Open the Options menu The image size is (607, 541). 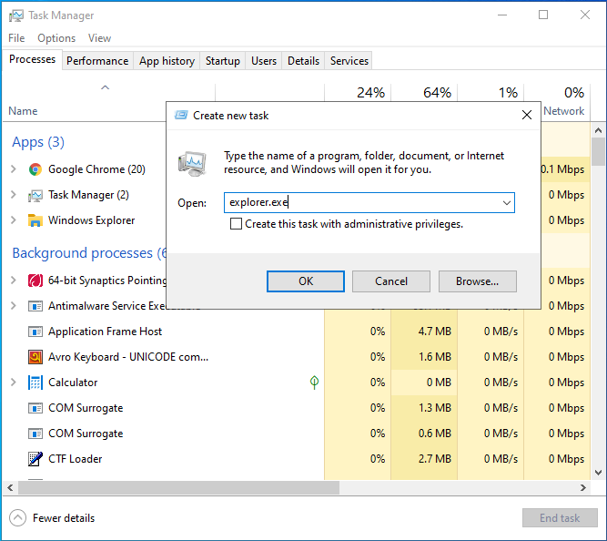tap(56, 38)
